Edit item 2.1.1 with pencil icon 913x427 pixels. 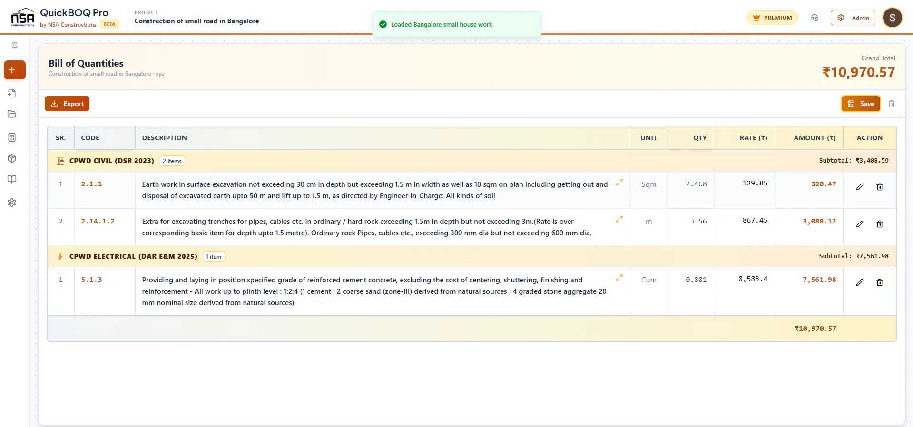860,187
